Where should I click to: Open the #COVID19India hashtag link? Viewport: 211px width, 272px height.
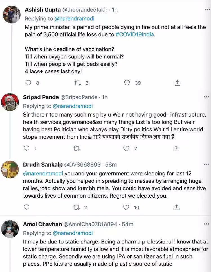[x=135, y=34]
